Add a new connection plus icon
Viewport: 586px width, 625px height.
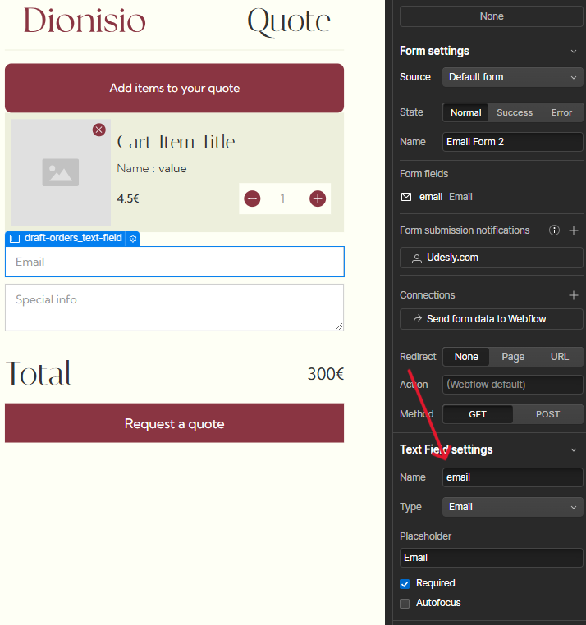click(574, 295)
